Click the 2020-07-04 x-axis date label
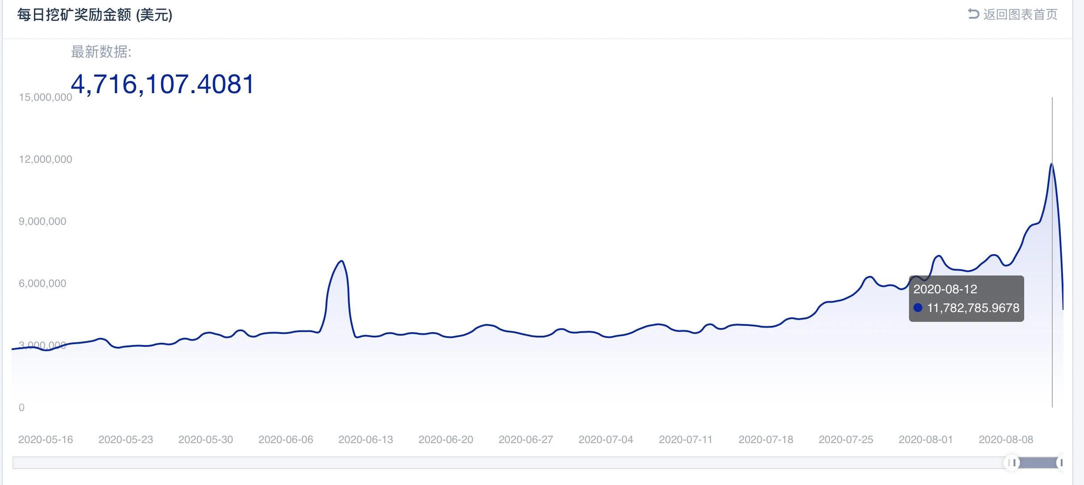Viewport: 1084px width, 485px height. click(x=606, y=440)
